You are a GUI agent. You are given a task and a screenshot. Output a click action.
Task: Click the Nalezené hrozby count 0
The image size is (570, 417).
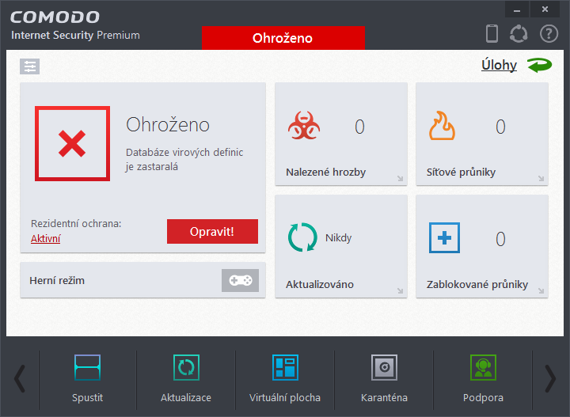(359, 127)
